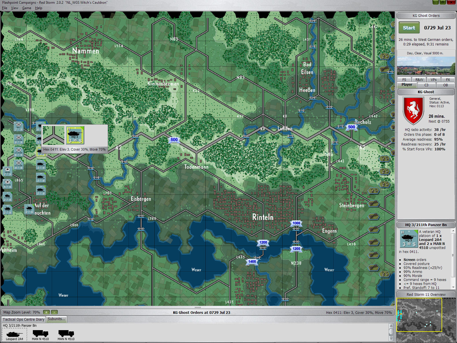
Task: Select the 2/1/212th infantry counter, strength 4
Action: point(19,165)
